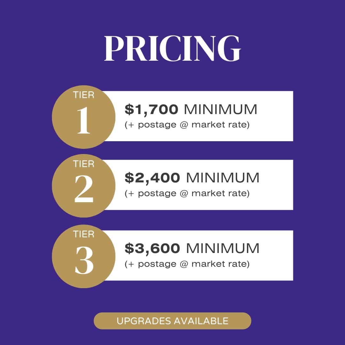Click the gold Tier 2 circle badge
Screen dimensions: 345x345
(84, 186)
